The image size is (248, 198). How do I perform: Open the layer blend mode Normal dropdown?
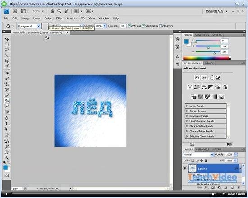(198, 155)
